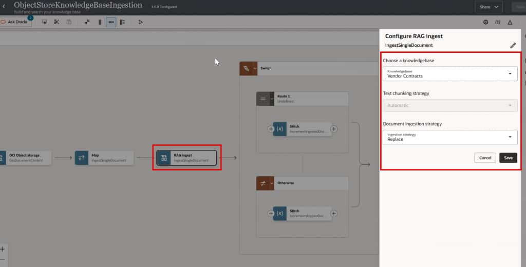Click the play/run integration icon

click(x=141, y=22)
